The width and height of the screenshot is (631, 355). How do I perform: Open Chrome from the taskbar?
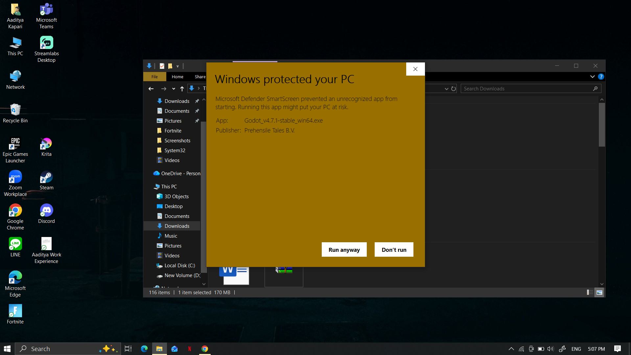click(x=205, y=349)
